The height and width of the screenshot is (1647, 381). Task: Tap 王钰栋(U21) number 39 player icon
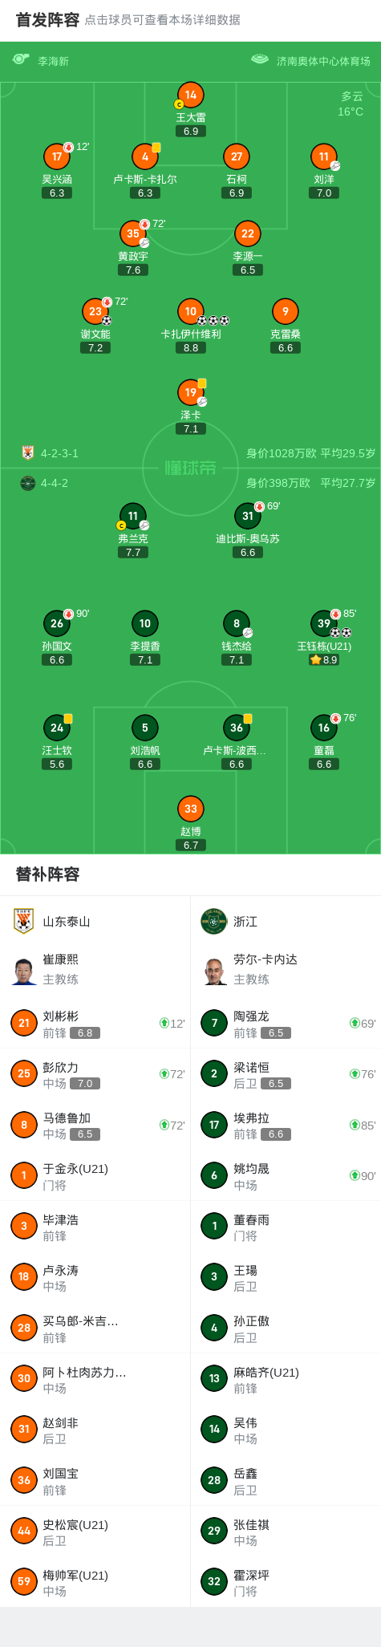(324, 623)
